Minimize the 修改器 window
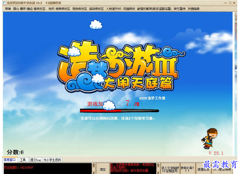 click(225, 3)
